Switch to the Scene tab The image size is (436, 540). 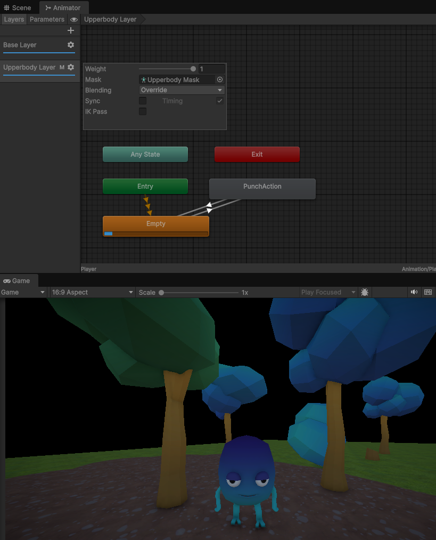[x=18, y=8]
